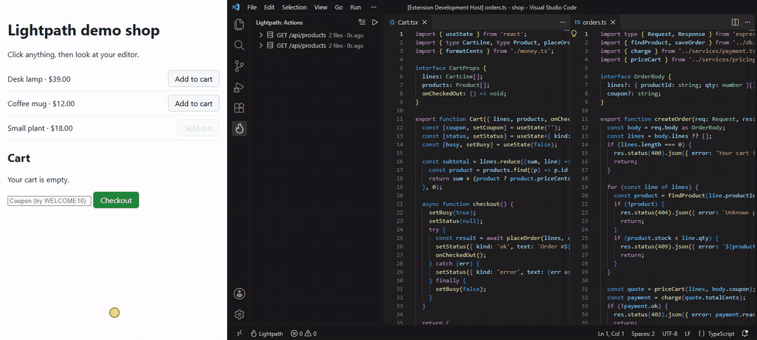The height and width of the screenshot is (340, 757).
Task: Open the notifications bell in the status bar
Action: pos(745,334)
